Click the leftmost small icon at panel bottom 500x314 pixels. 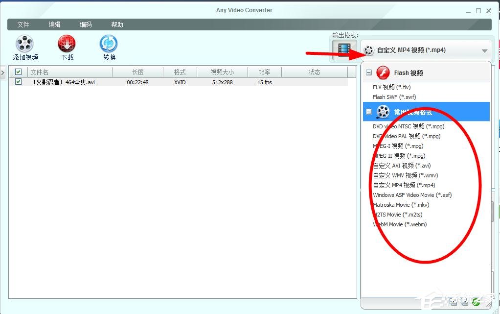coord(453,302)
